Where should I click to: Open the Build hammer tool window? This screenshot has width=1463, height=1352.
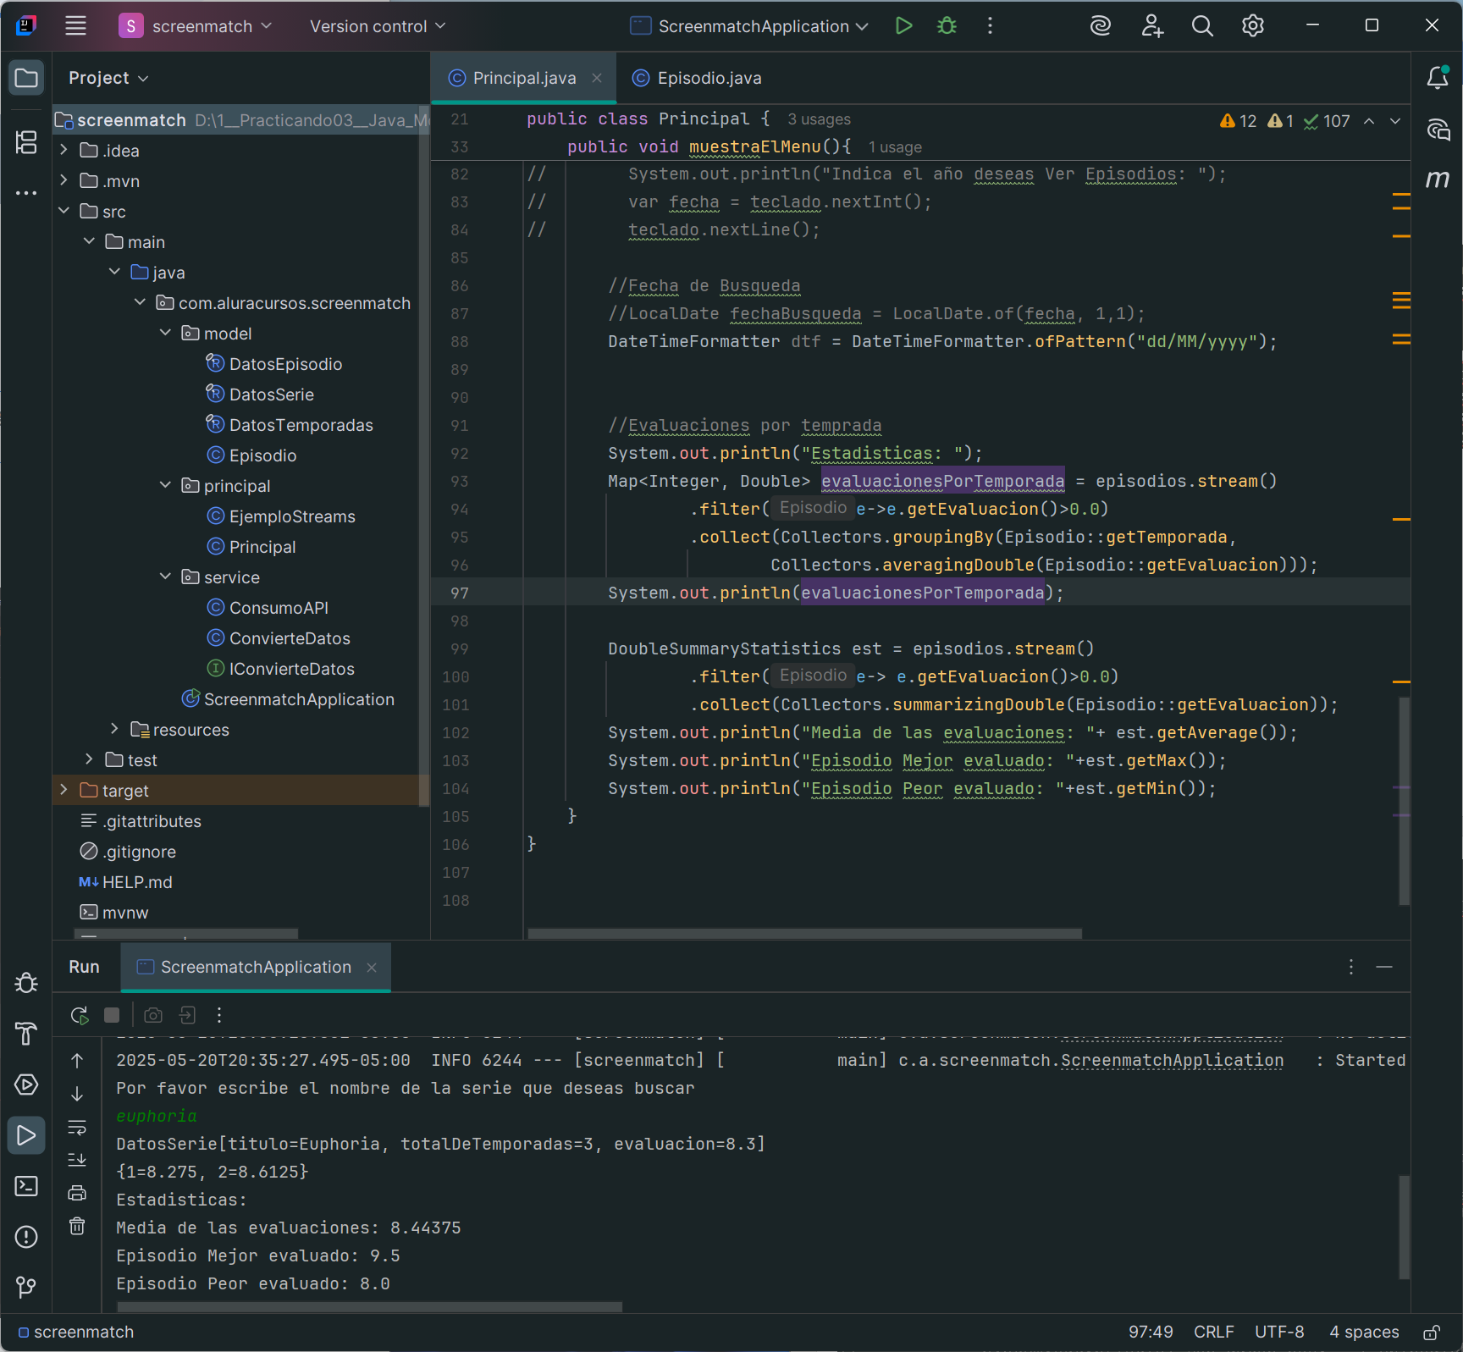[26, 1034]
